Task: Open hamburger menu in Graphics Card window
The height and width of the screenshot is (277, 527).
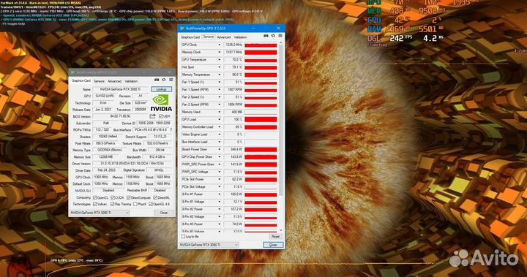Action: [171, 80]
